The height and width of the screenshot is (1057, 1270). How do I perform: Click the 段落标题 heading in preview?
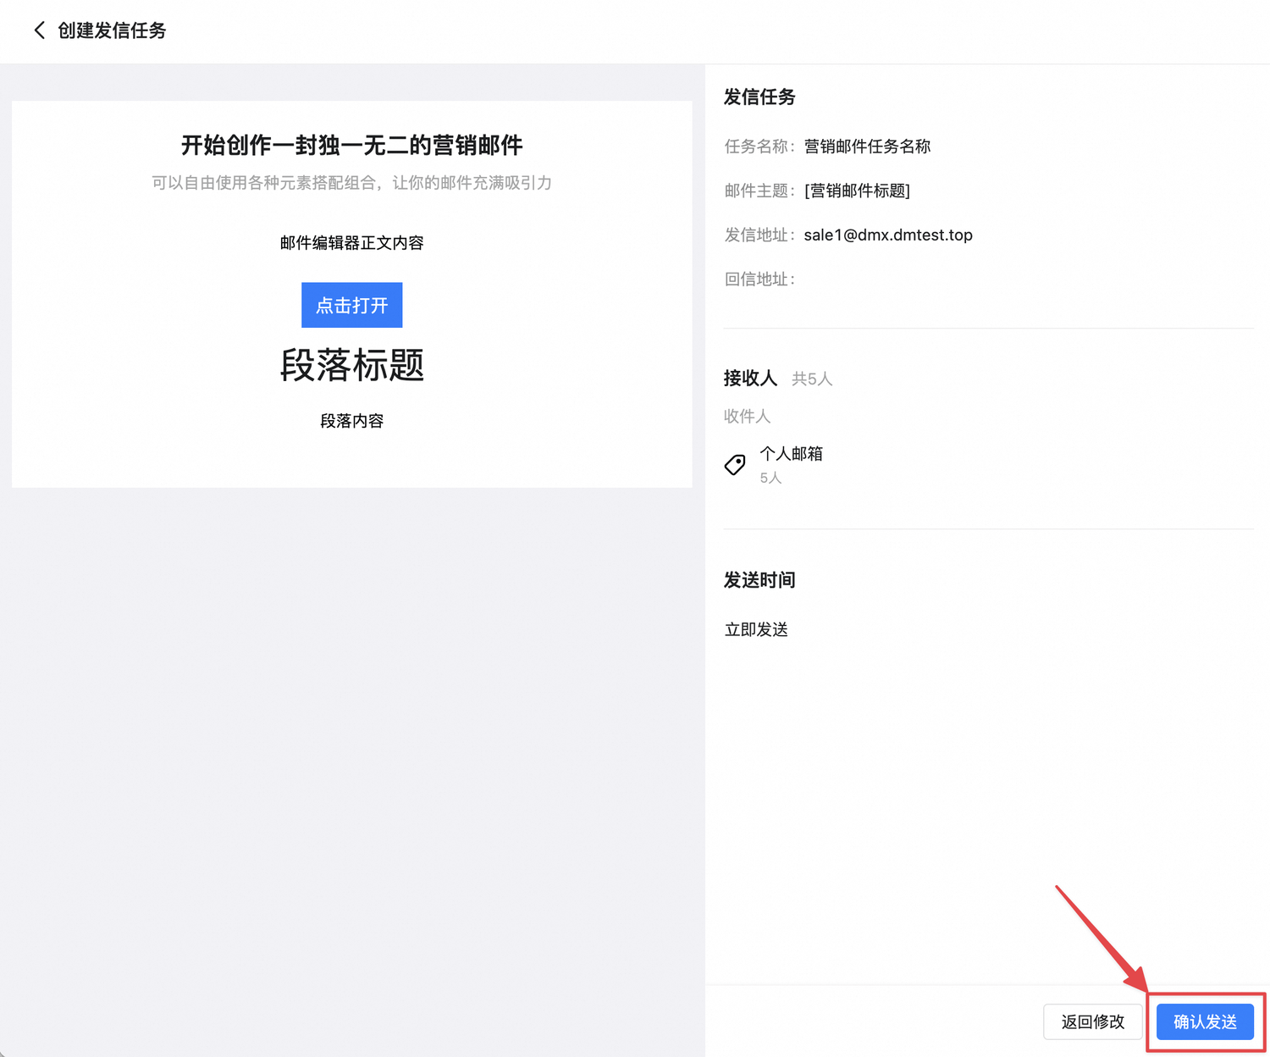click(352, 365)
